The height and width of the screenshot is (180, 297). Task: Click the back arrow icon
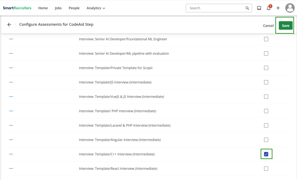coord(9,25)
